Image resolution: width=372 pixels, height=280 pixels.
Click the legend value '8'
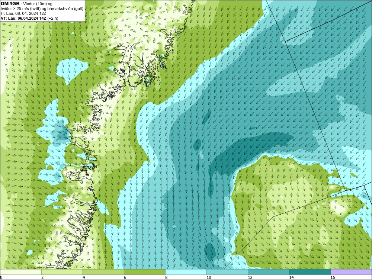166,277
